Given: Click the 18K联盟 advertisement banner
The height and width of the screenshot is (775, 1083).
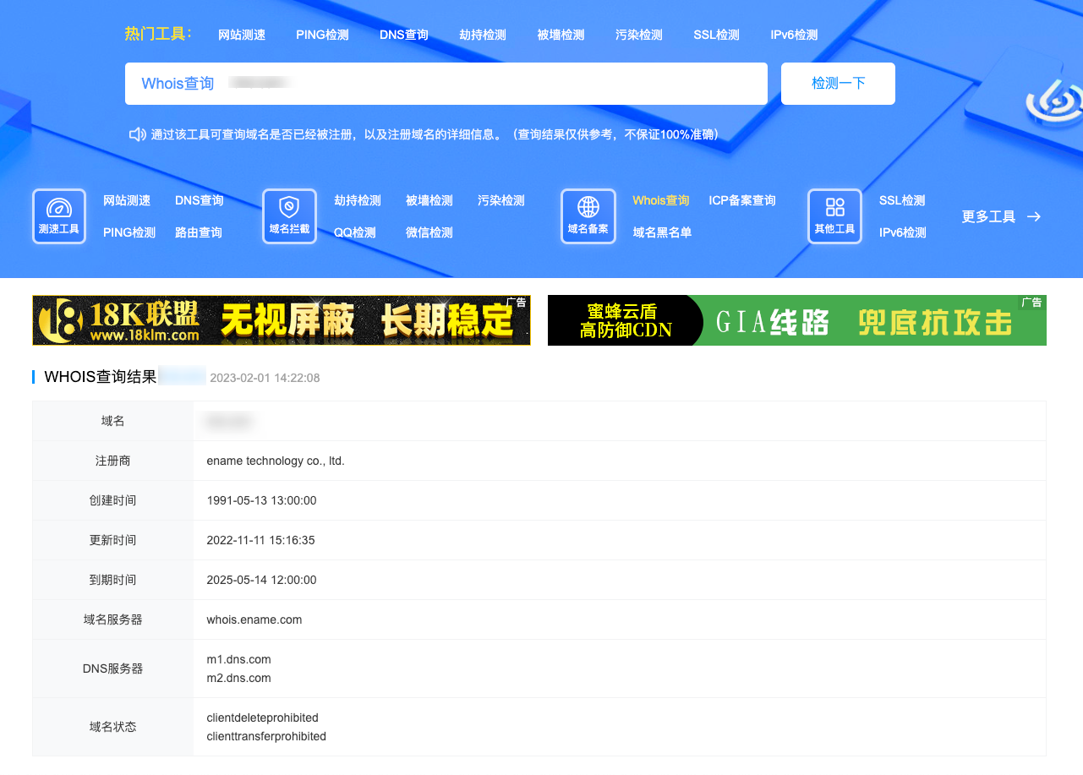Looking at the screenshot, I should point(282,320).
